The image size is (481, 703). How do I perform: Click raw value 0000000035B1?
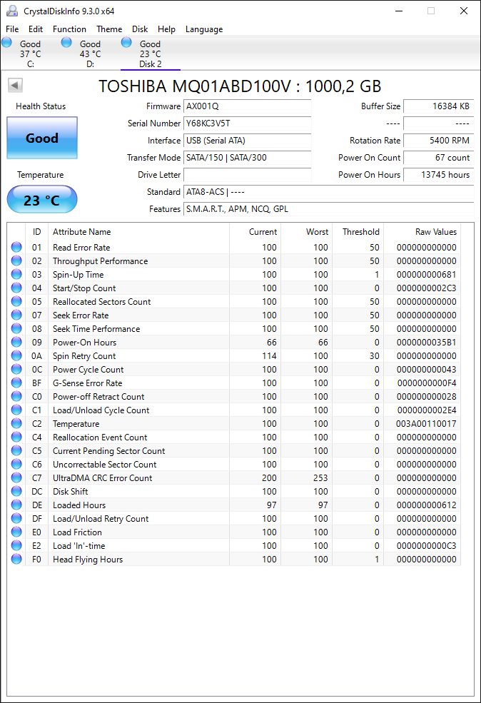tap(426, 342)
